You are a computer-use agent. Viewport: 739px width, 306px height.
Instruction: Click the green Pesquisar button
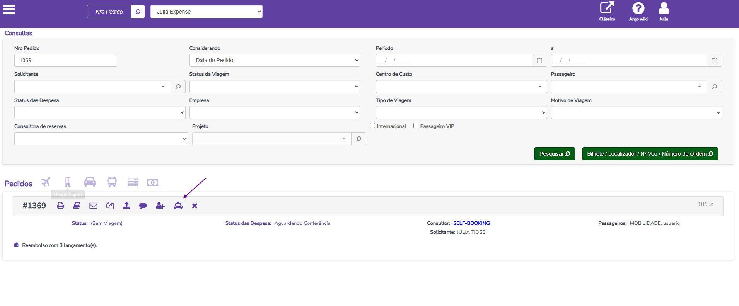(554, 154)
